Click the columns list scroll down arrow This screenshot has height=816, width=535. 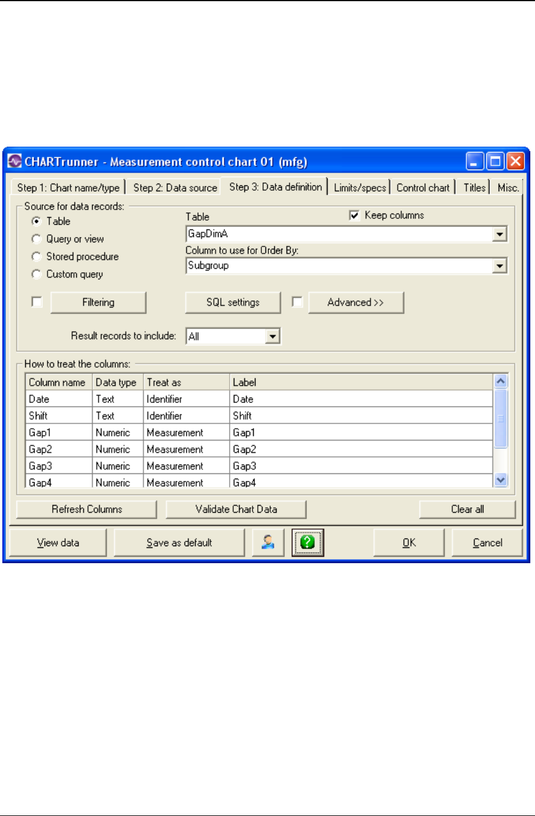[500, 480]
